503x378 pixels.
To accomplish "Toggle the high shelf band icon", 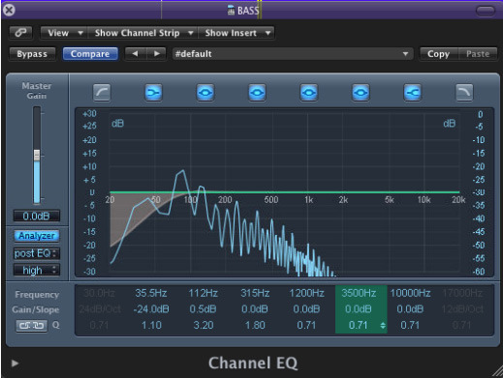I will [413, 93].
